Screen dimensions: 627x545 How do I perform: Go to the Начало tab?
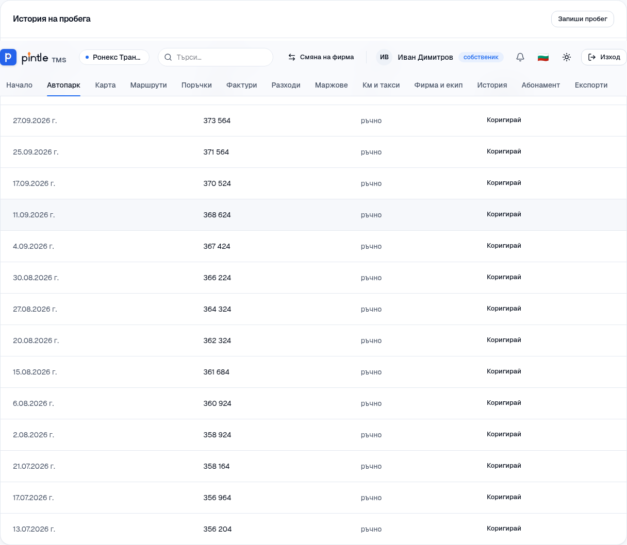(19, 85)
